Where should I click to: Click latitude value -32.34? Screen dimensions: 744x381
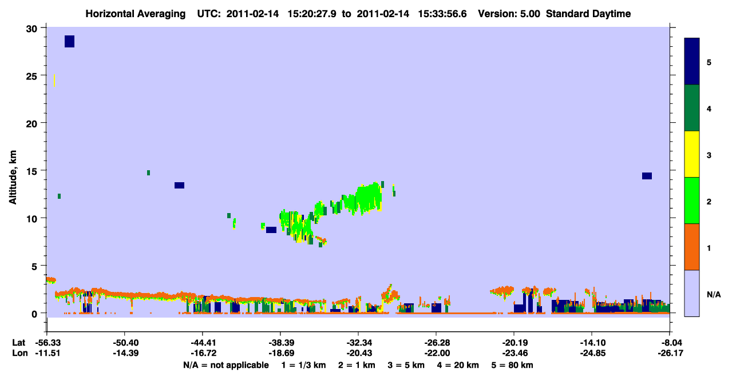click(358, 343)
